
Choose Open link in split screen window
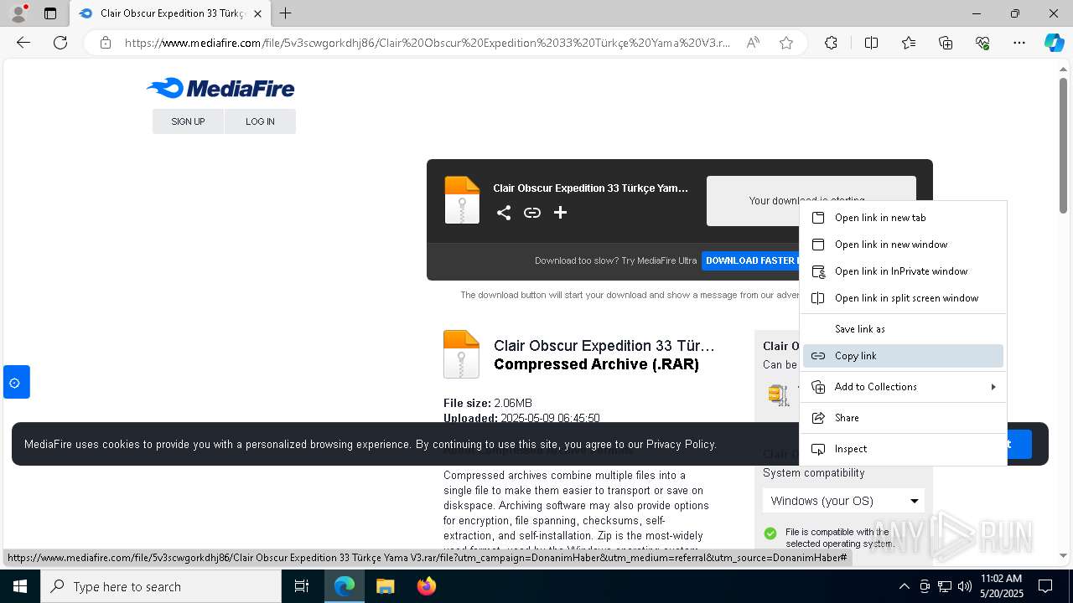(x=903, y=298)
